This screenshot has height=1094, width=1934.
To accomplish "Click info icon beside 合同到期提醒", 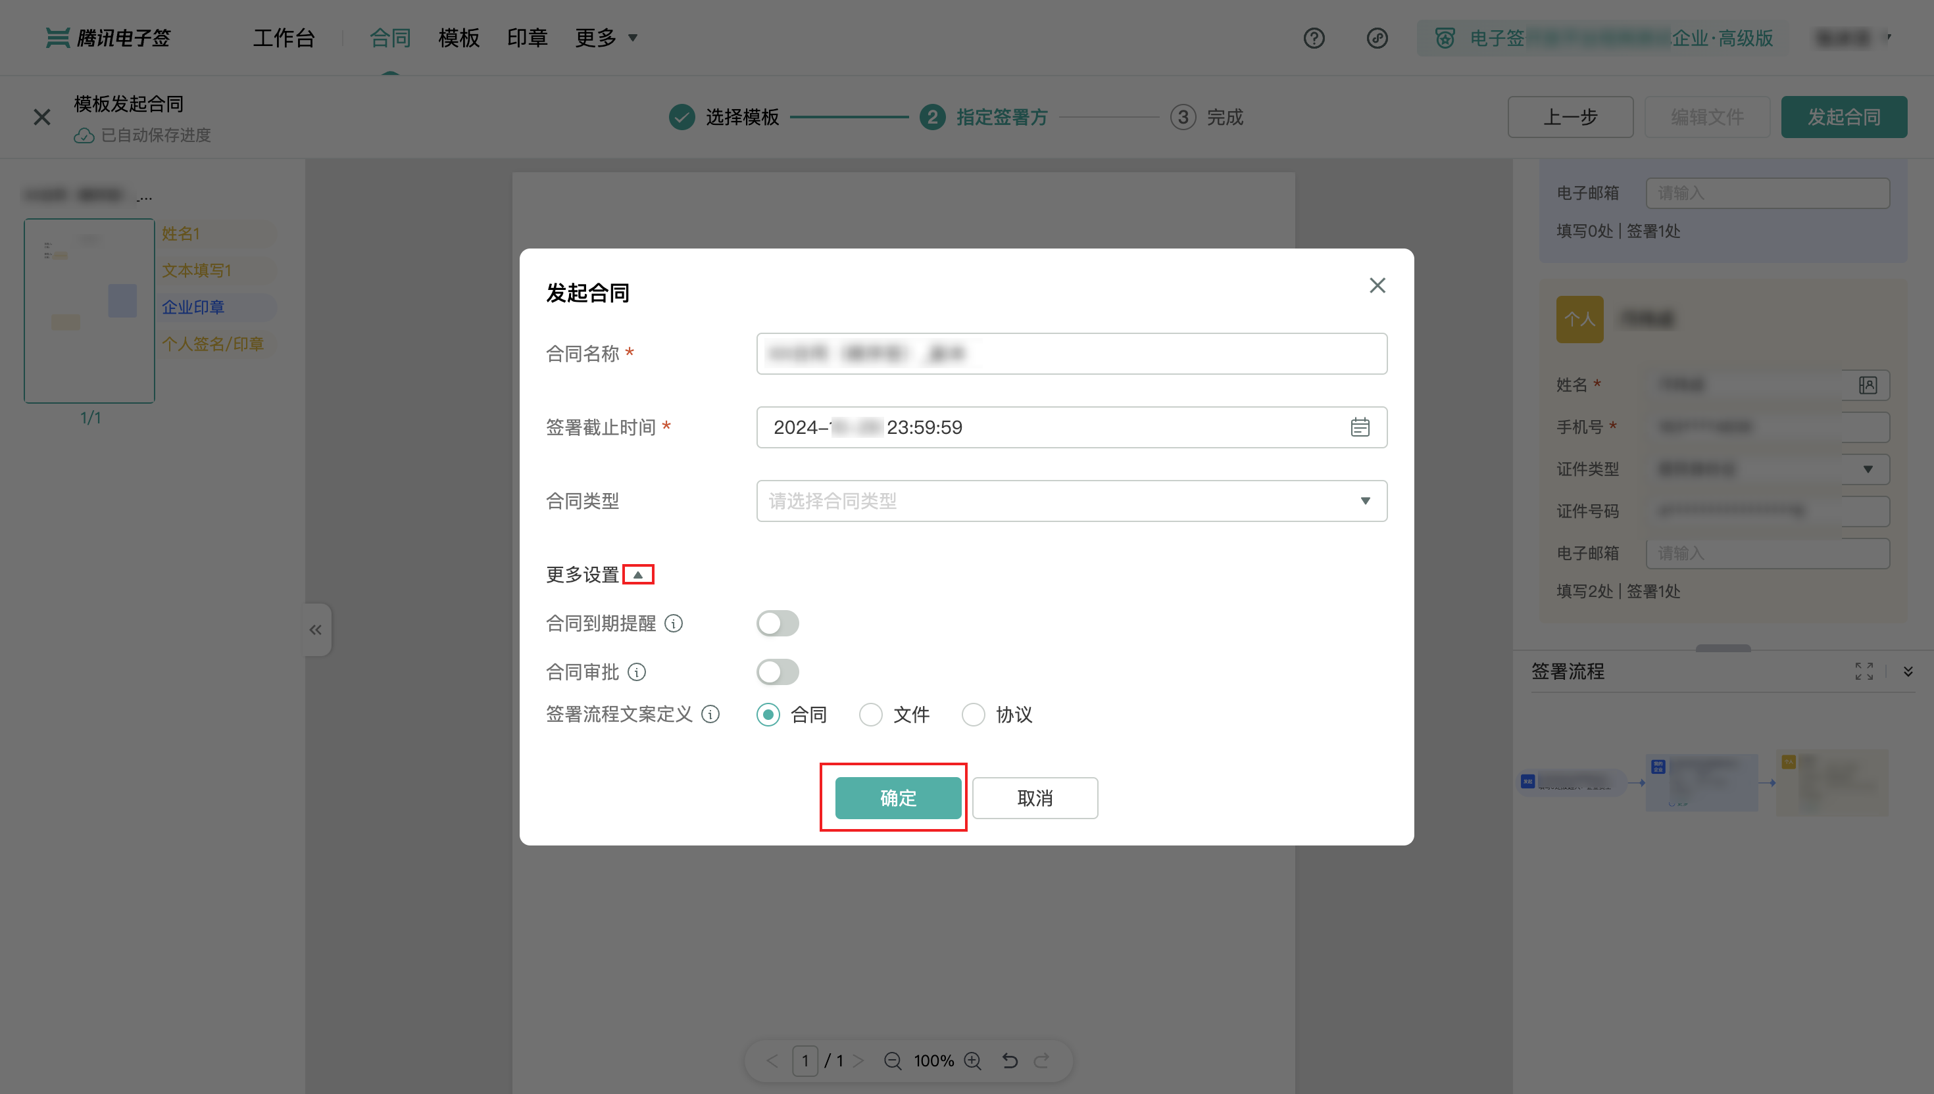I will 674,624.
